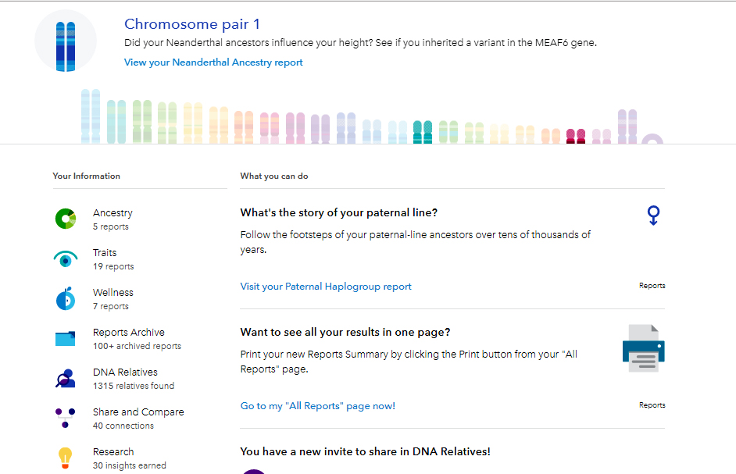Screen dimensions: 736x474
Task: Open the Chromosome pair 1 heading
Action: 192,24
